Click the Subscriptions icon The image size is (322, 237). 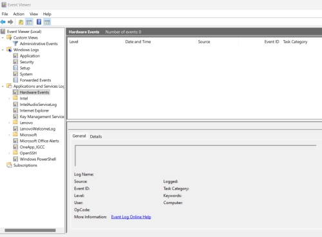[x=9, y=165]
